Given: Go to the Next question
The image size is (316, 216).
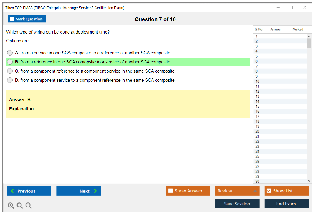Looking at the screenshot, I should click(78, 191).
